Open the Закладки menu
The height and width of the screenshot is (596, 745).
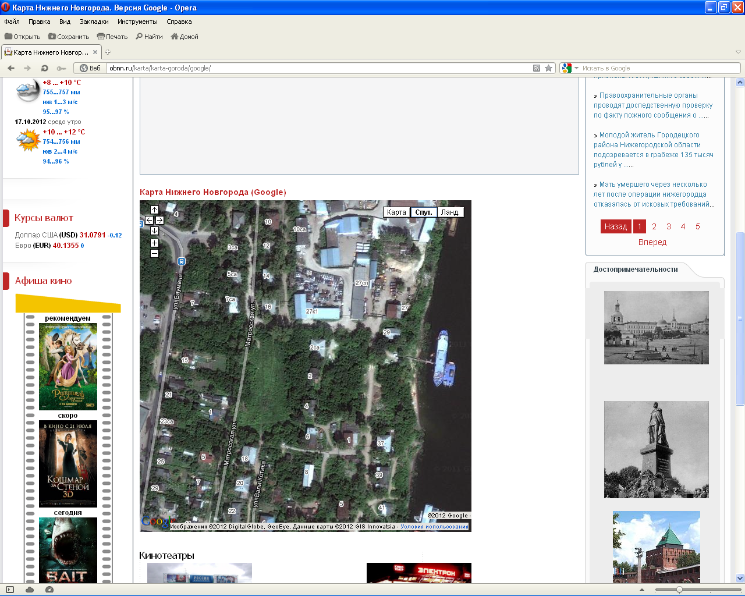[94, 22]
